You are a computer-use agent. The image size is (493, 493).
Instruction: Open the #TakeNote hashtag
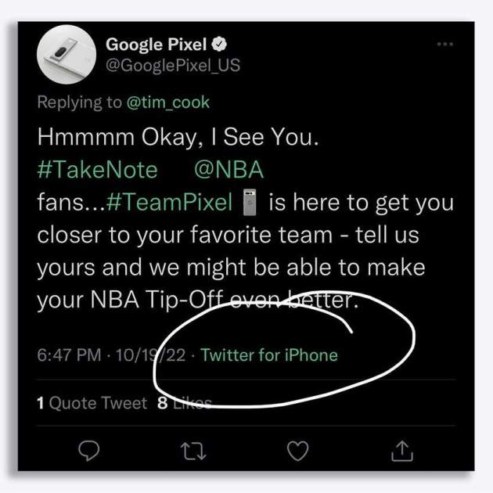coord(98,170)
